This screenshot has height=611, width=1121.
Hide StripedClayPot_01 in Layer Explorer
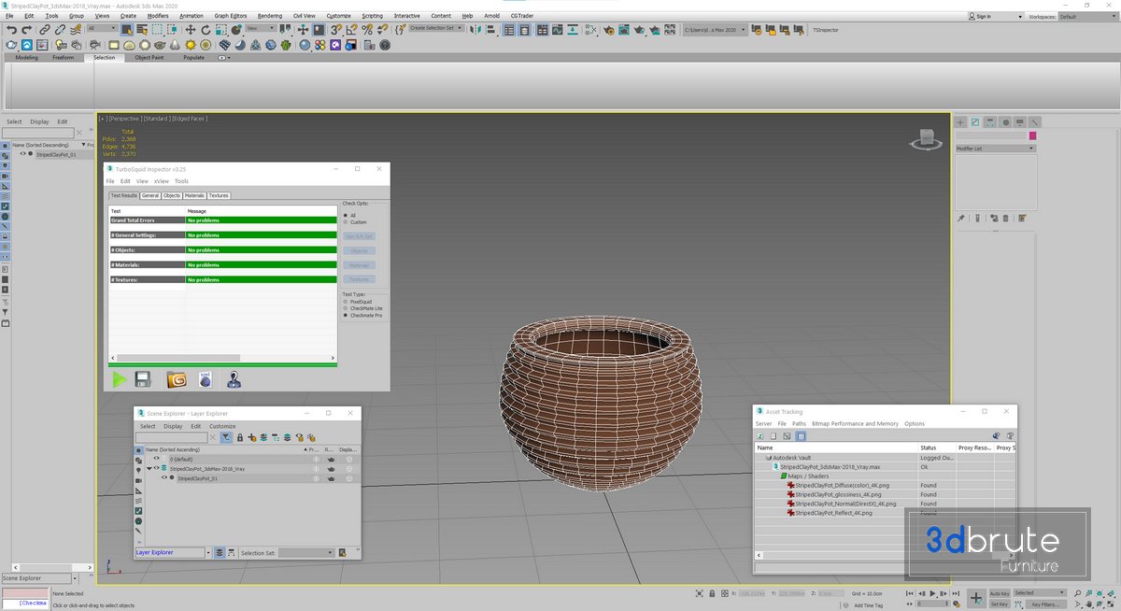163,478
